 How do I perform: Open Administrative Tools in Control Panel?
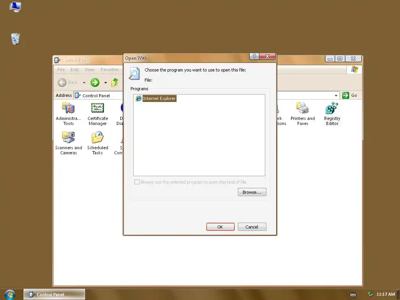[x=68, y=114]
